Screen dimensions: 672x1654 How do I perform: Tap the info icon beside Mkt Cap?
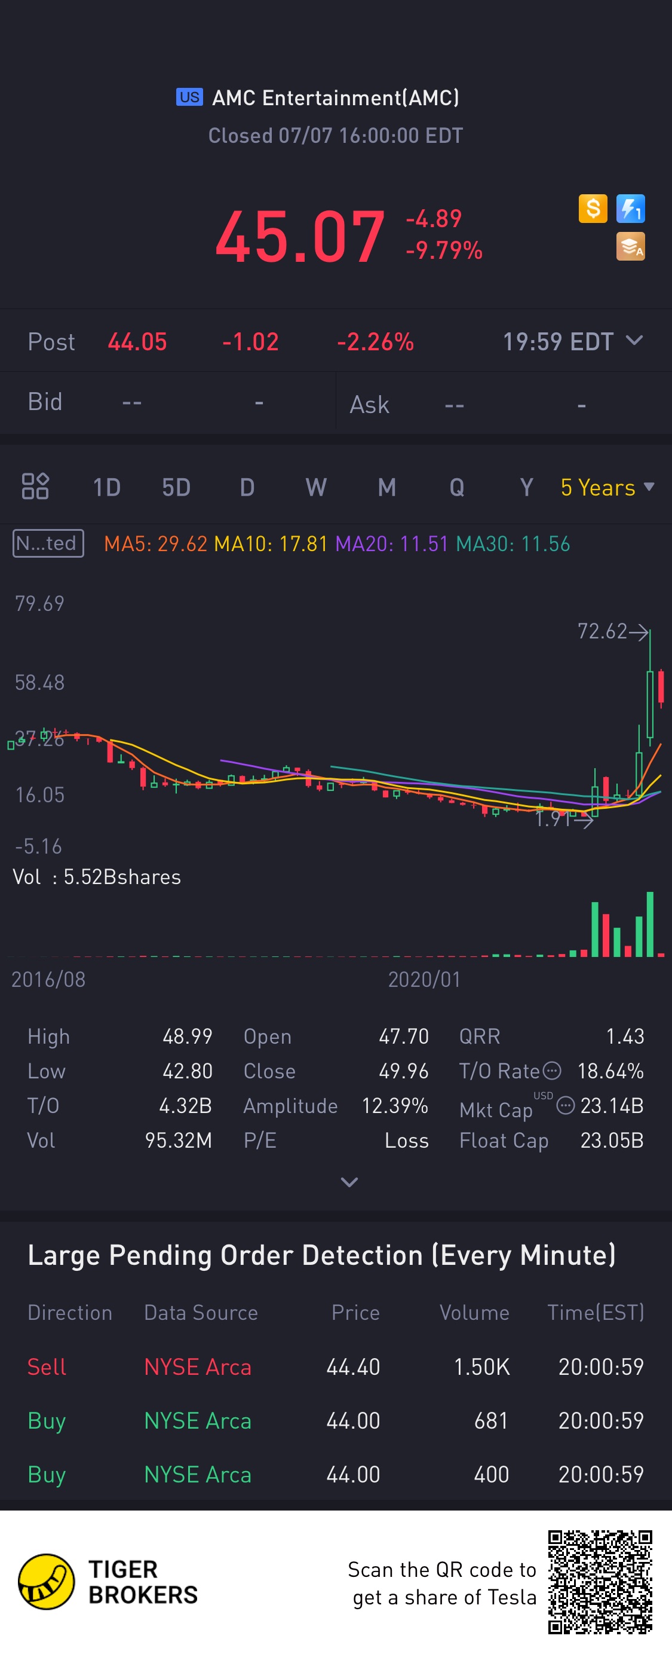(x=566, y=1105)
